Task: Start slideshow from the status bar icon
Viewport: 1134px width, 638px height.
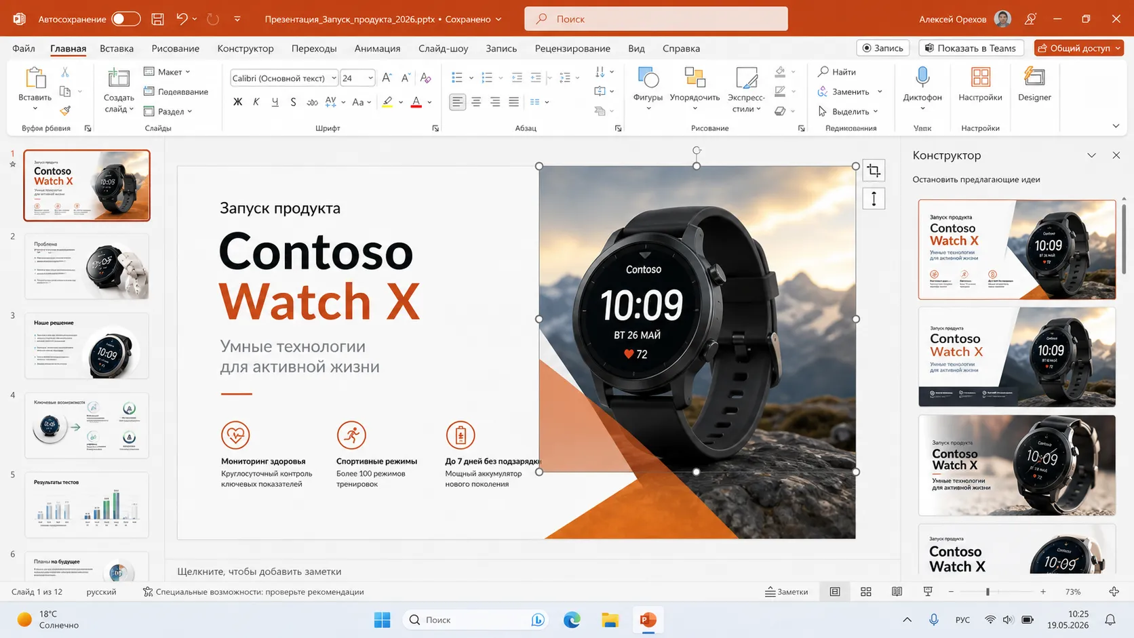Action: pyautogui.click(x=928, y=592)
